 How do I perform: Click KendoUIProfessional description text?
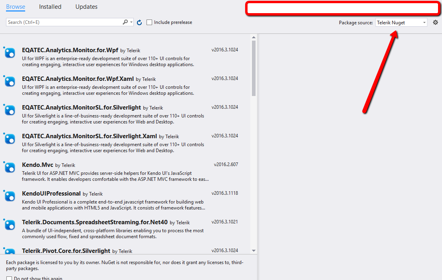pos(114,205)
